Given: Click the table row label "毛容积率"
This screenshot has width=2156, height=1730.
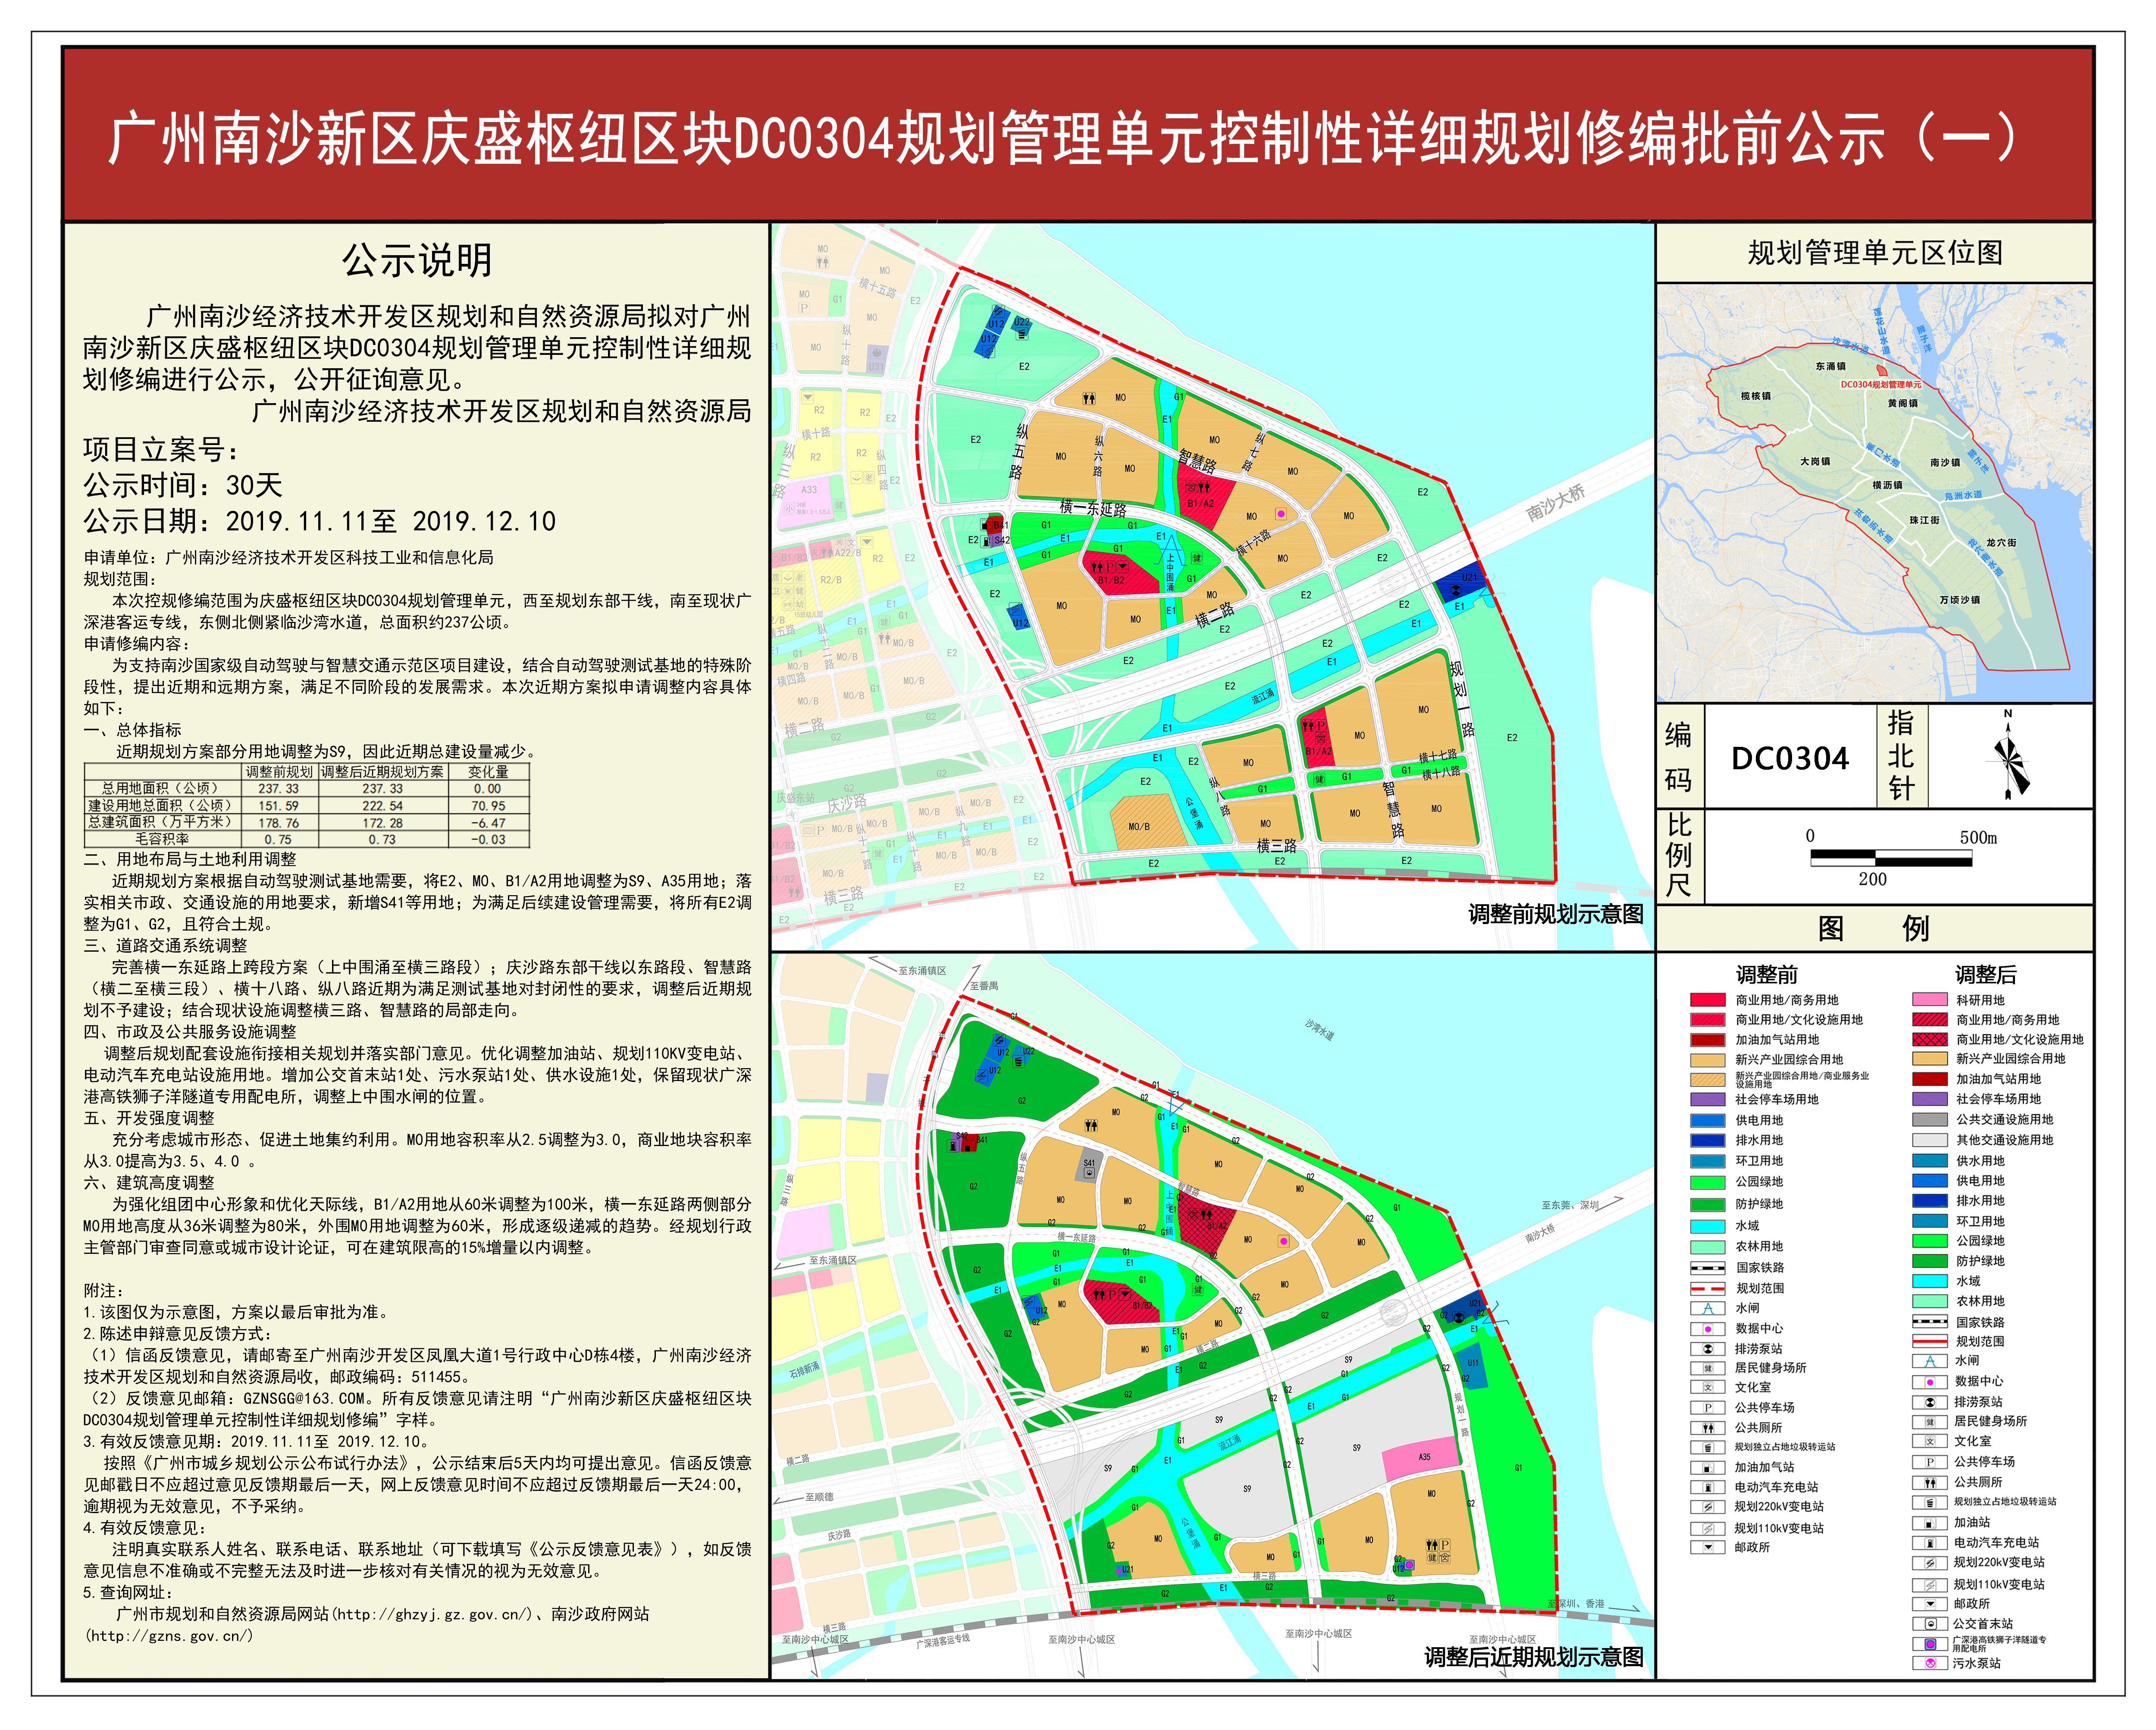Looking at the screenshot, I should coord(163,840).
